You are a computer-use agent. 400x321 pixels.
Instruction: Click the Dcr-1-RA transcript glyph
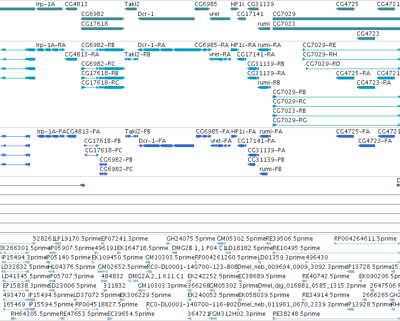coord(171,50)
